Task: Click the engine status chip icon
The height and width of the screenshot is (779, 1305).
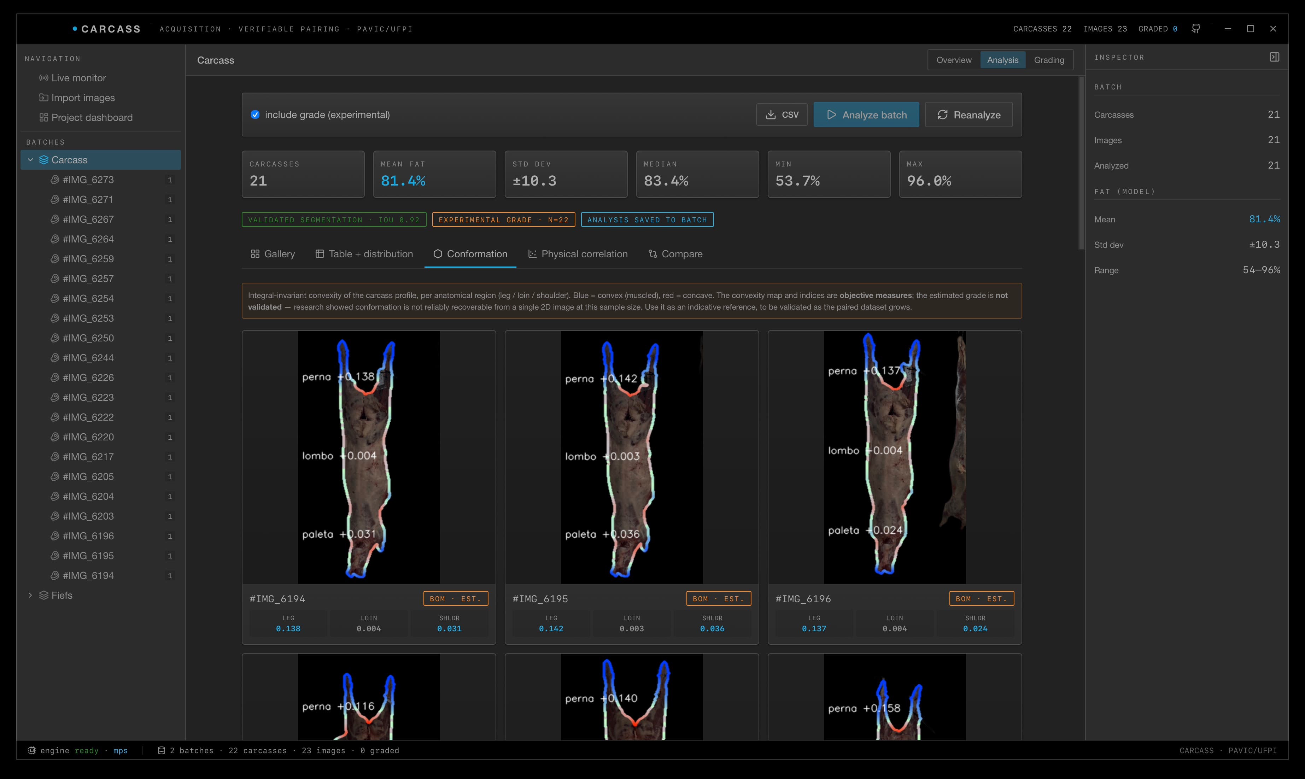Action: pos(31,751)
